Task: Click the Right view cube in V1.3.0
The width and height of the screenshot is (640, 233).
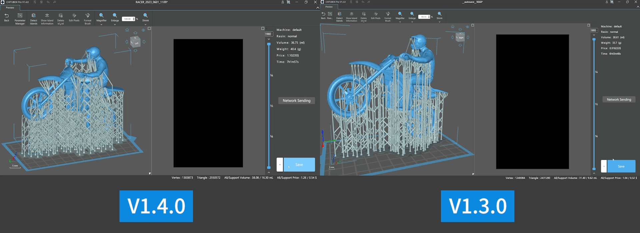Action: [460, 37]
